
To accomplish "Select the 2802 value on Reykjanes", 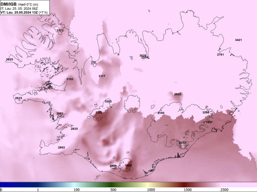I will tap(61, 147).
